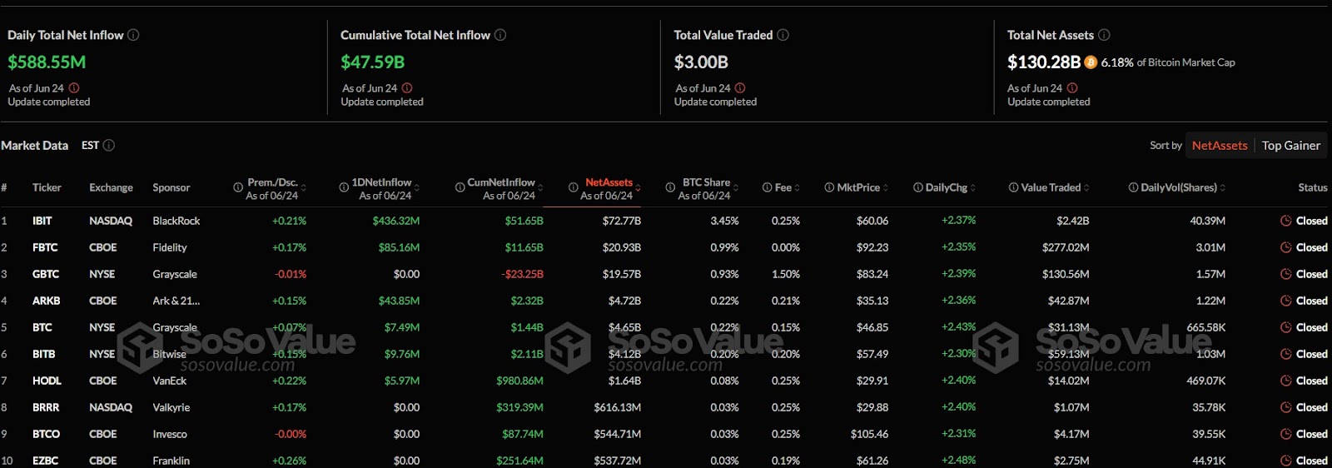Image resolution: width=1332 pixels, height=468 pixels.
Task: Click red alert icon under Daily Total Net Inflow date
Action: click(x=74, y=87)
